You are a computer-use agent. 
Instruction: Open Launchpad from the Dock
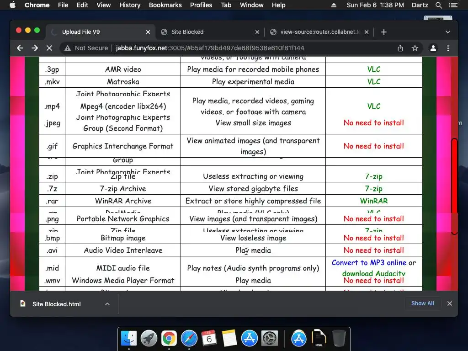pos(149,339)
